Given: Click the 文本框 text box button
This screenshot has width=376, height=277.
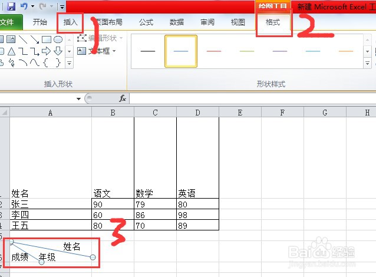Looking at the screenshot, I should pos(94,51).
